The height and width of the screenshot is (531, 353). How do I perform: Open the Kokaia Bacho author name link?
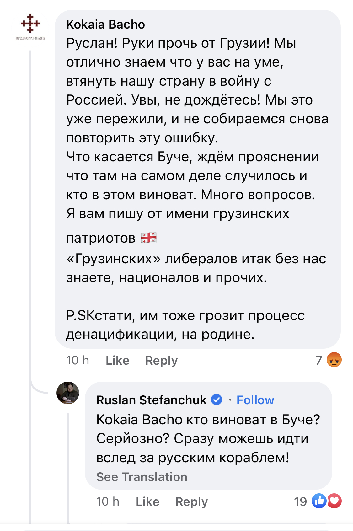tap(105, 24)
